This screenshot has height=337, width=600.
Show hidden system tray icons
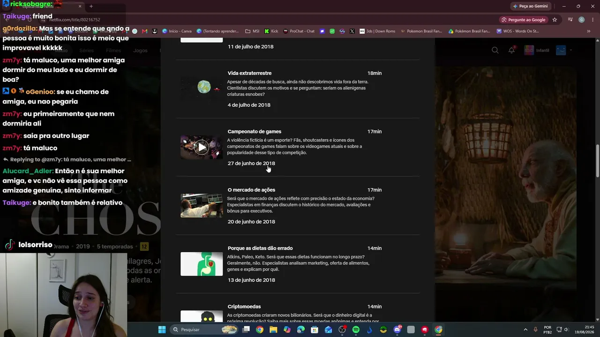tap(525, 330)
